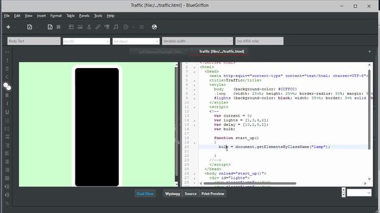The image size is (380, 213).
Task: Click 'var bulb;' line in source code
Action: click(x=224, y=129)
